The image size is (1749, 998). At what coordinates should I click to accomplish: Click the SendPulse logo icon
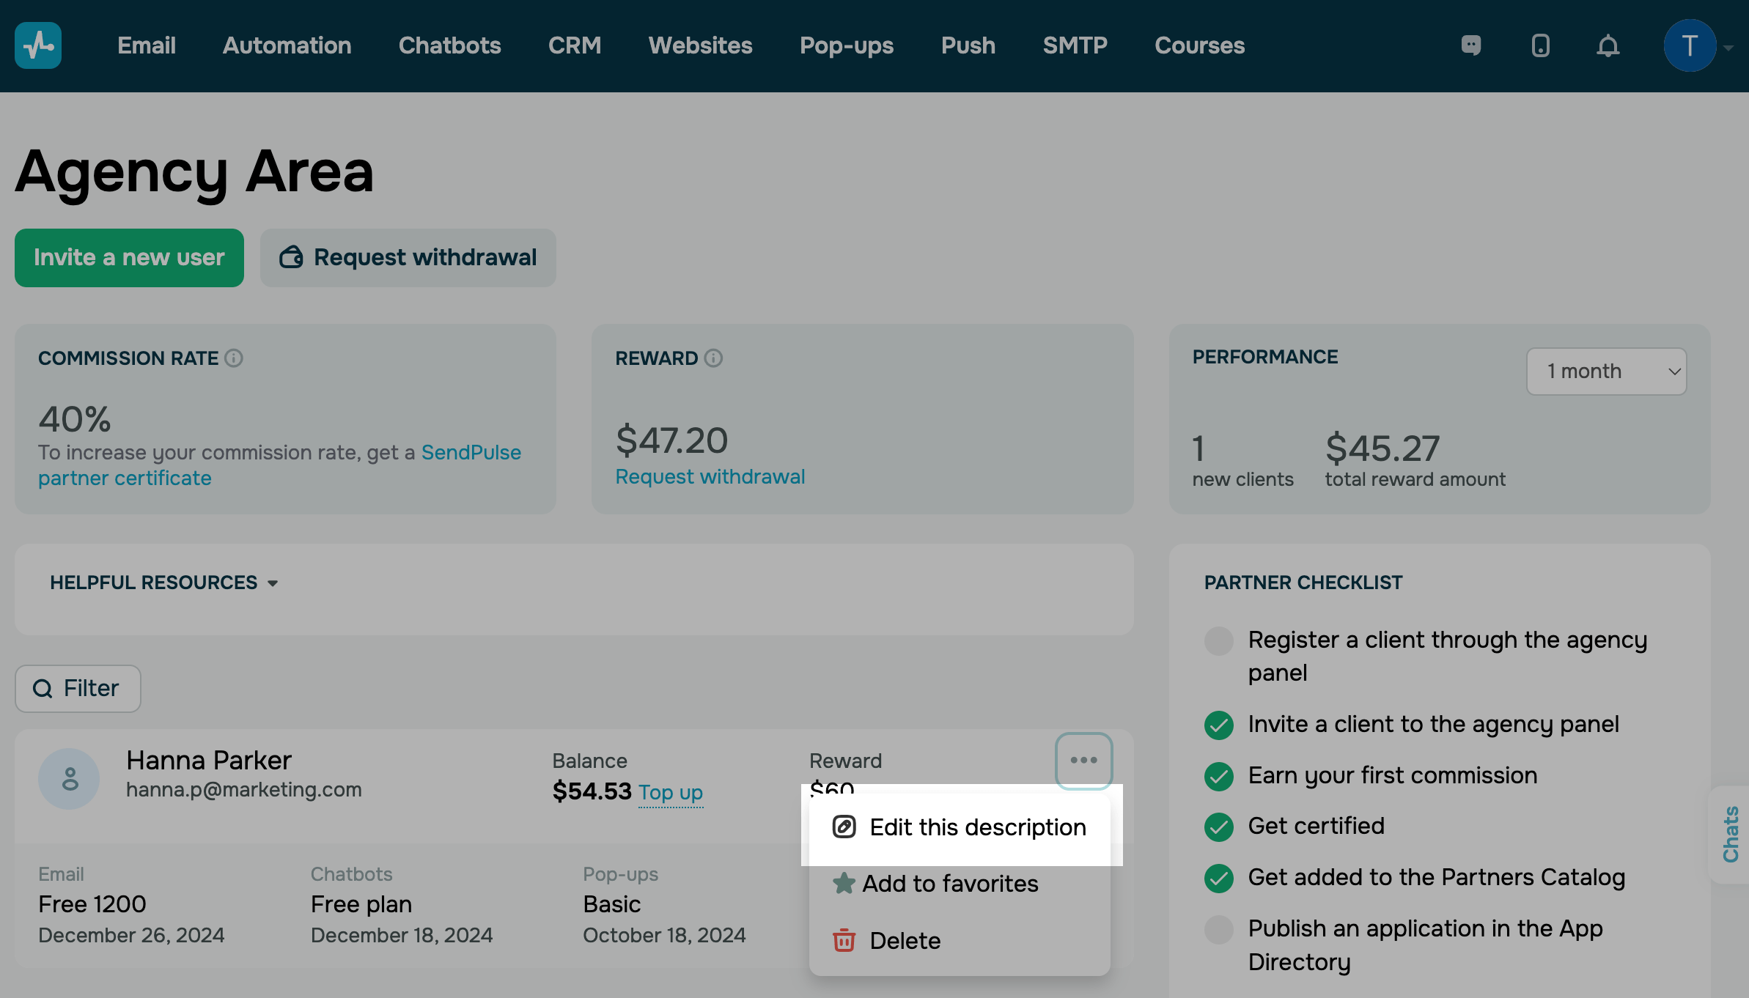[x=38, y=45]
